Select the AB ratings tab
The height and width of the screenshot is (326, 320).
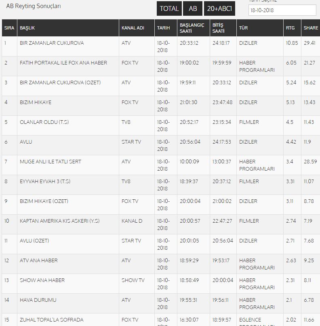pos(193,8)
